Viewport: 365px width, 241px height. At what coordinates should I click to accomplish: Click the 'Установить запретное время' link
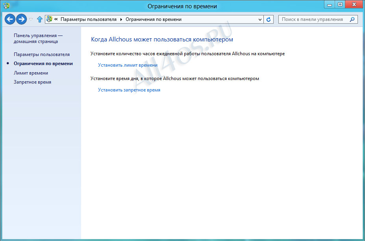click(x=129, y=90)
